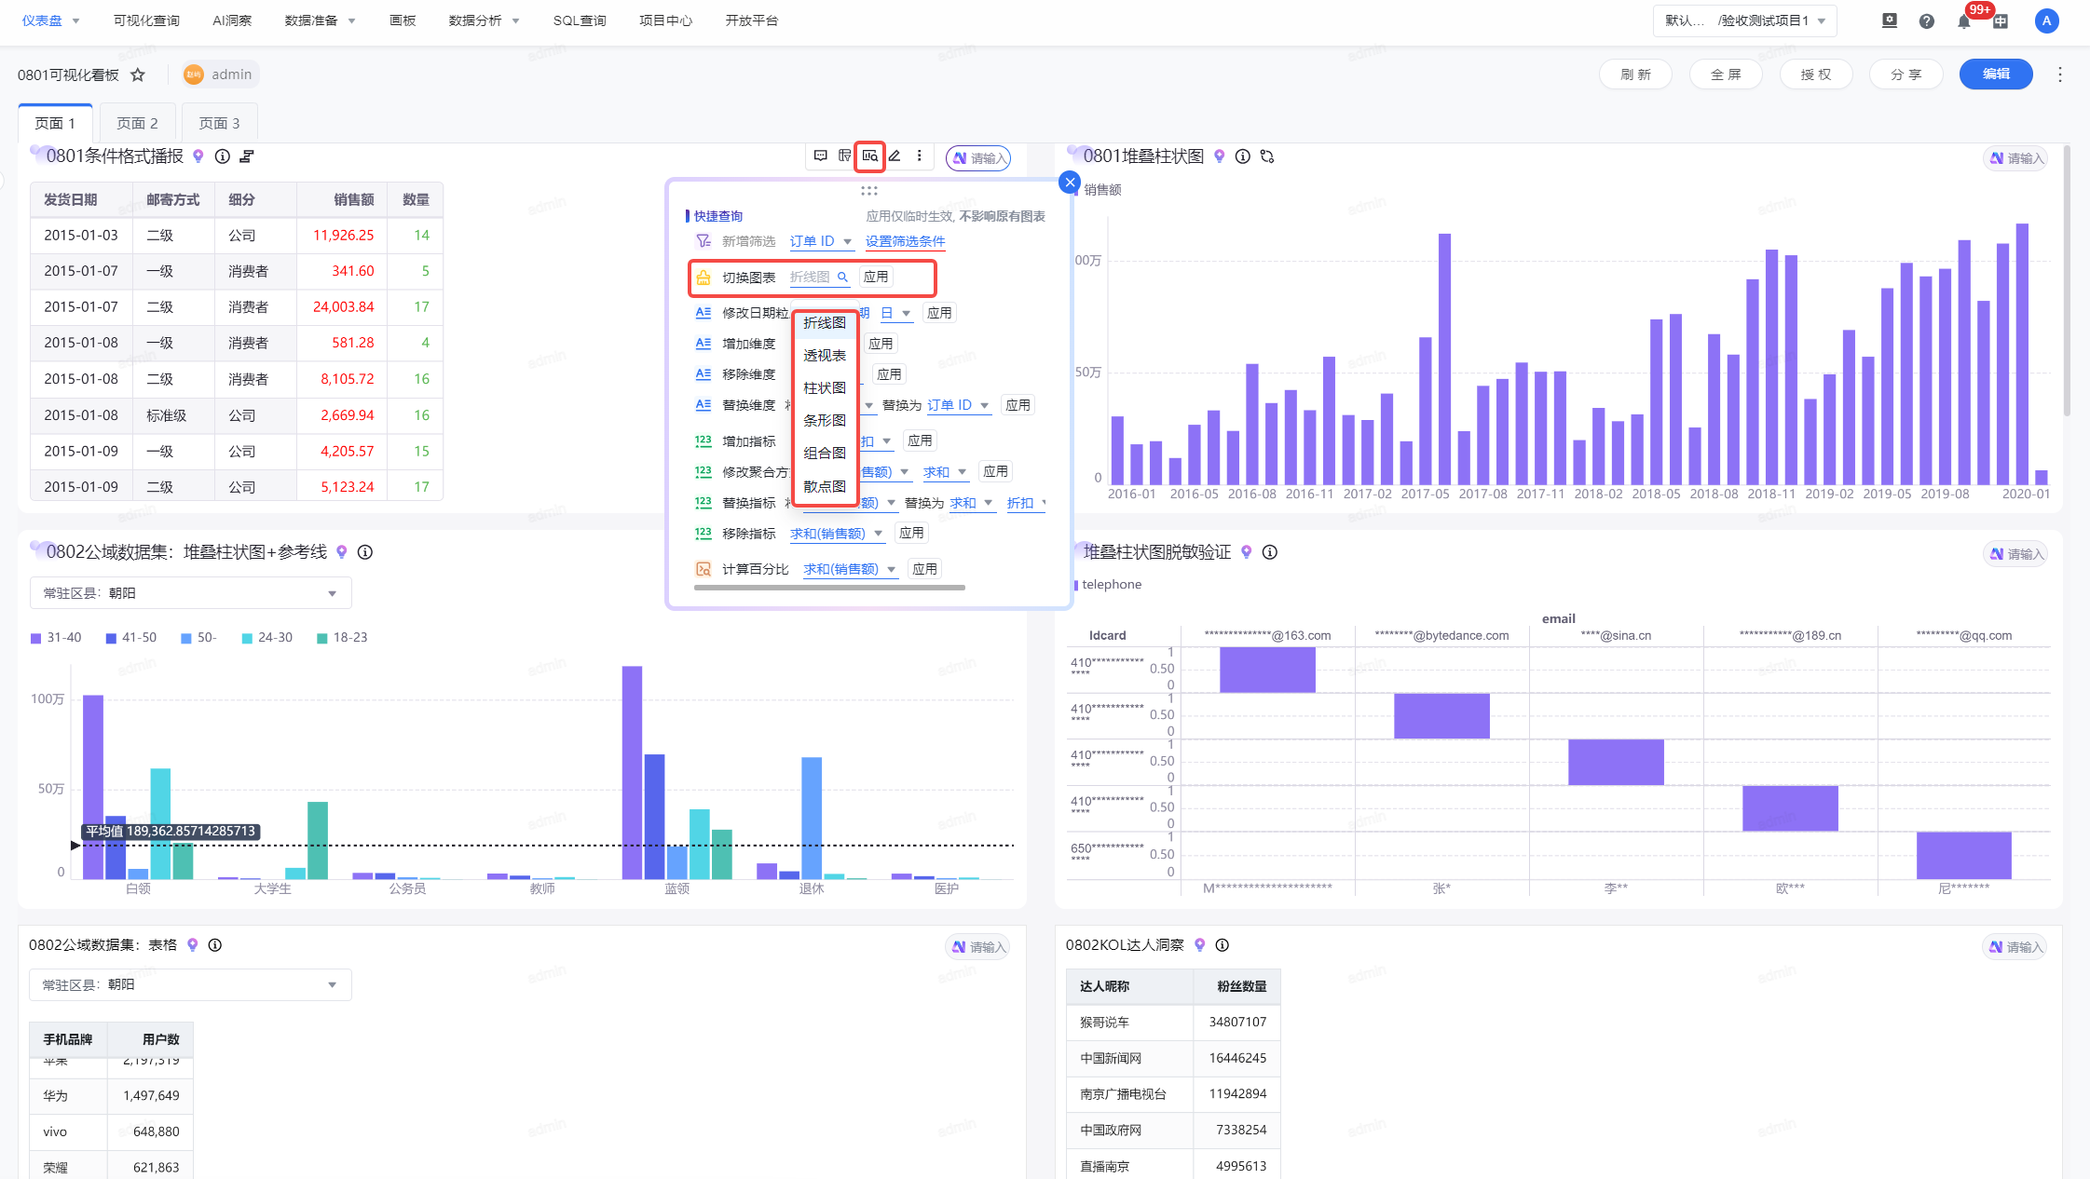Click search icon in 切换图表 field

tap(842, 277)
